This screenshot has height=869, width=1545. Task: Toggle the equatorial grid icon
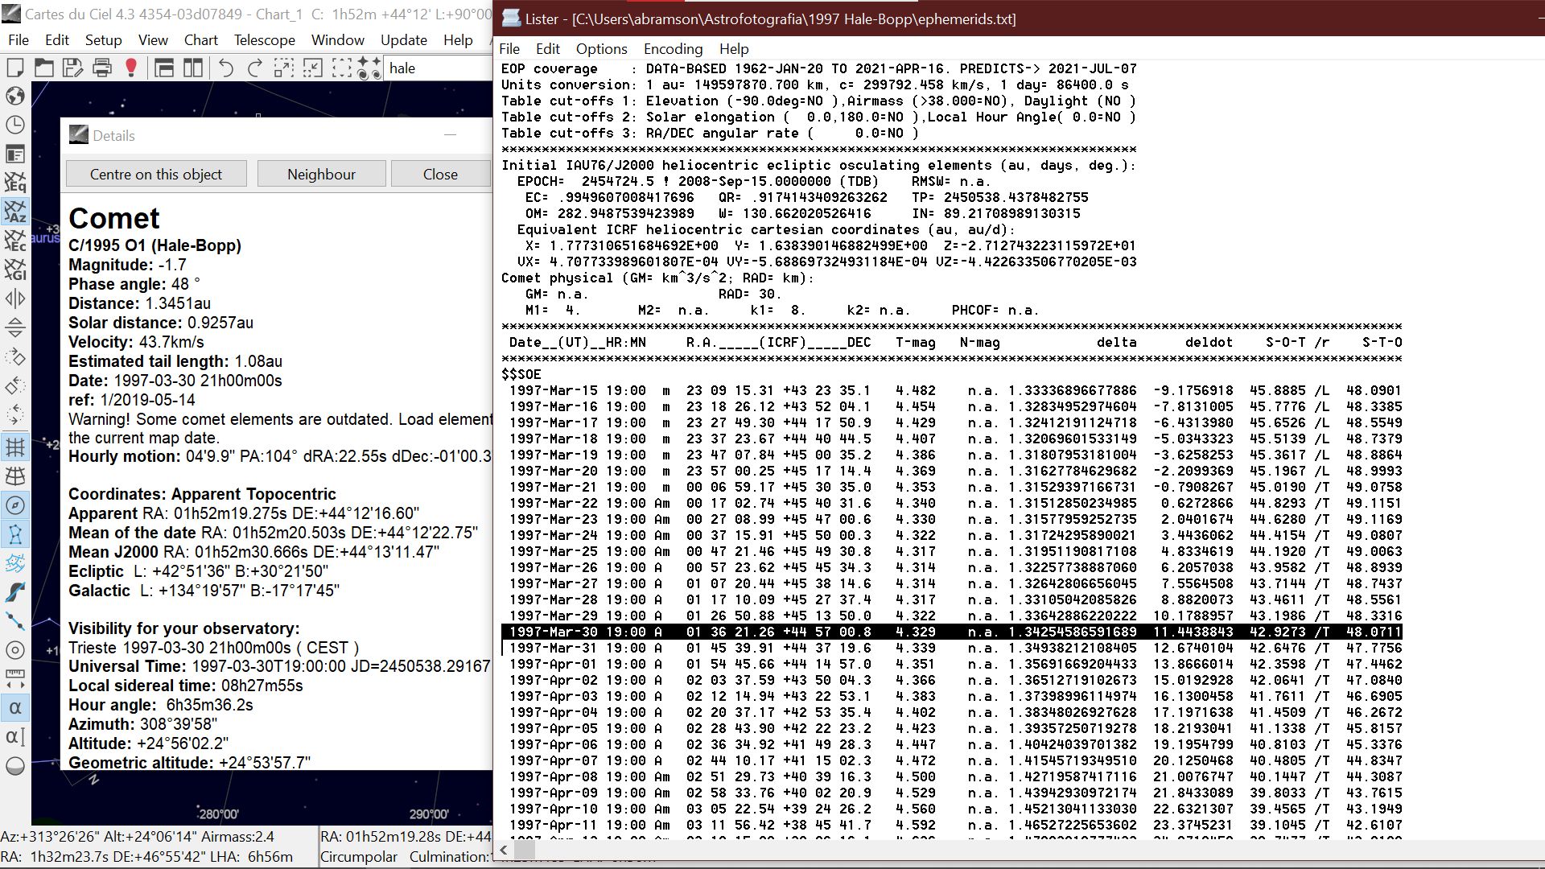click(x=15, y=476)
